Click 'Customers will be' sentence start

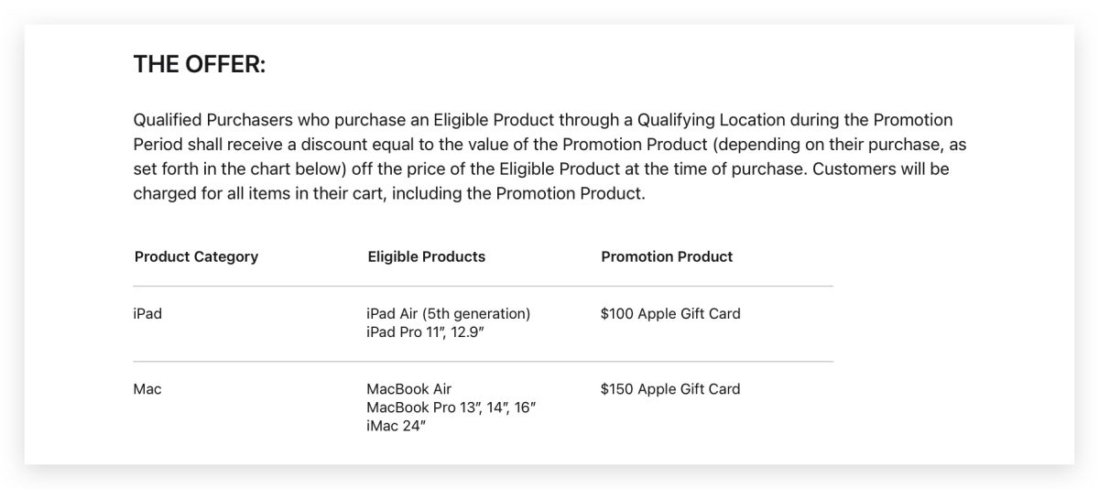[879, 169]
